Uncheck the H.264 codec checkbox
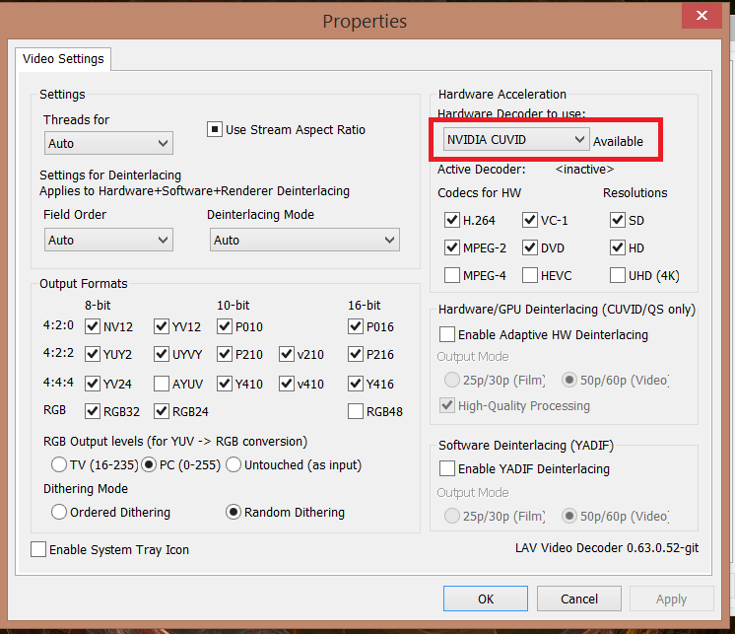The width and height of the screenshot is (735, 634). click(452, 220)
